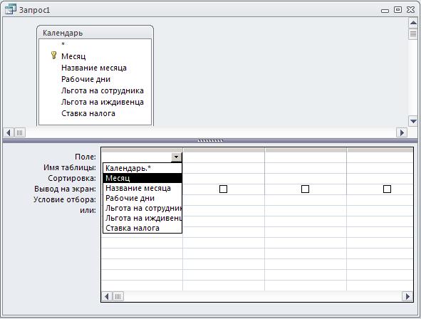The width and height of the screenshot is (421, 319).
Task: Select Месяц in the dropdown list
Action: click(142, 178)
